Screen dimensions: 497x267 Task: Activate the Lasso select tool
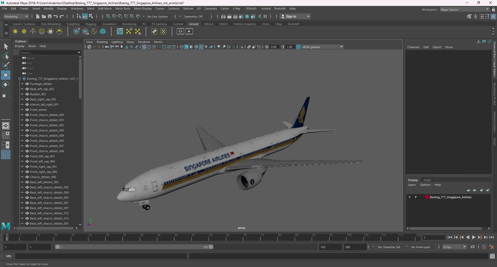tap(6, 56)
